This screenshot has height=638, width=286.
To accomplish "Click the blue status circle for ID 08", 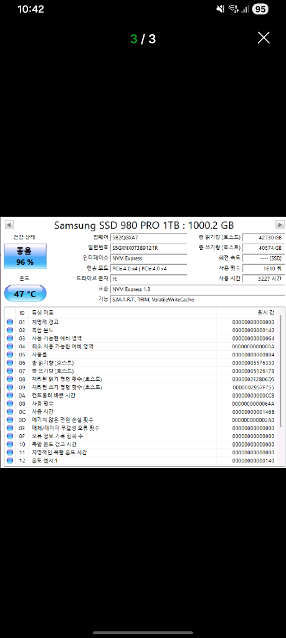I will click(10, 379).
